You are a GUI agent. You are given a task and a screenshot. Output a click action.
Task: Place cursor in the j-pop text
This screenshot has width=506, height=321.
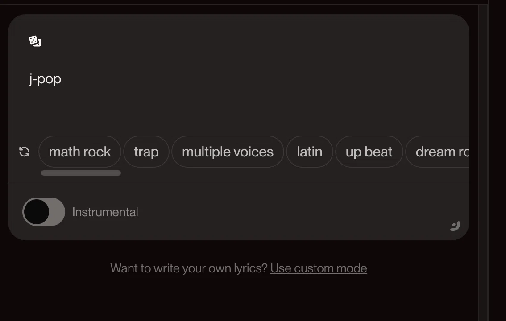(x=45, y=79)
